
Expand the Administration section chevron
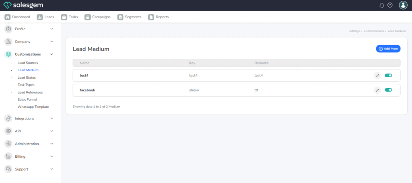[x=51, y=144]
